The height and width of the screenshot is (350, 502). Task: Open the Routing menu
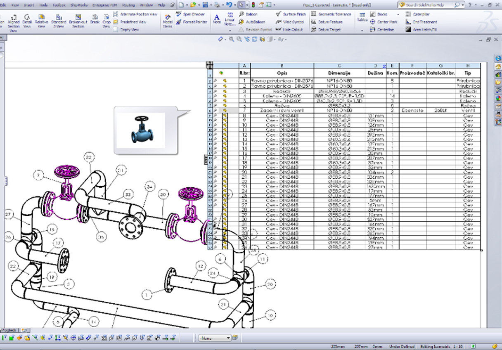pos(128,5)
